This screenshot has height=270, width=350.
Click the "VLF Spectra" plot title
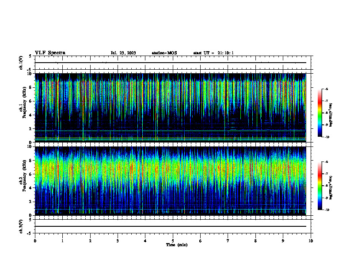pos(50,53)
